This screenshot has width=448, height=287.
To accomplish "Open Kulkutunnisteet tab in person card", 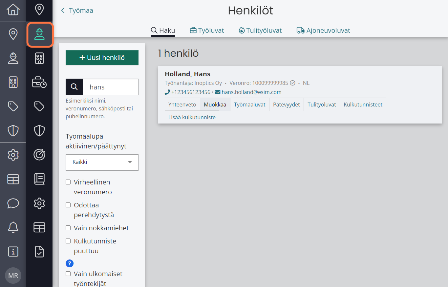I will point(363,105).
